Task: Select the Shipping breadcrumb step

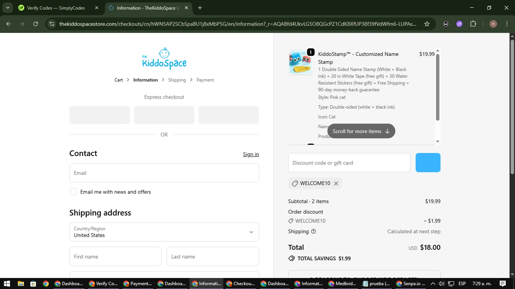Action: click(177, 80)
